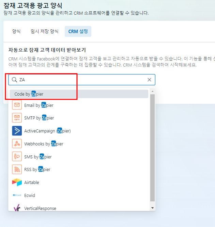Select Email by Zapier result text
The height and width of the screenshot is (227, 215).
click(39, 105)
